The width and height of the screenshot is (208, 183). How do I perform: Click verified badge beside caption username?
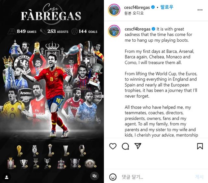click(153, 29)
